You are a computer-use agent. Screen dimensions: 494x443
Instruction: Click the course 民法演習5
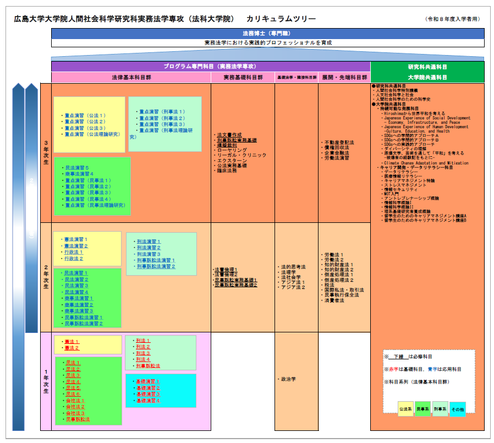[77, 168]
